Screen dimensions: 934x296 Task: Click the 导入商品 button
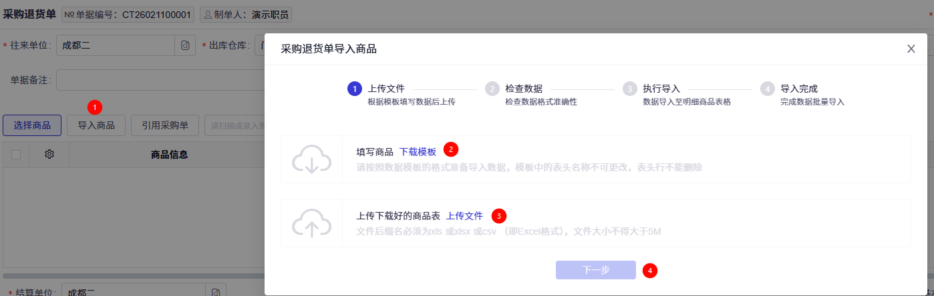96,125
